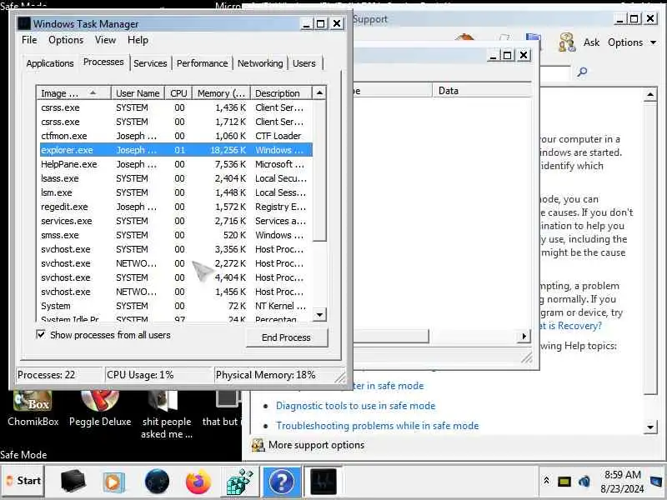Click Show desktop icon beside the clock
This screenshot has height=500, width=667.
[x=655, y=482]
